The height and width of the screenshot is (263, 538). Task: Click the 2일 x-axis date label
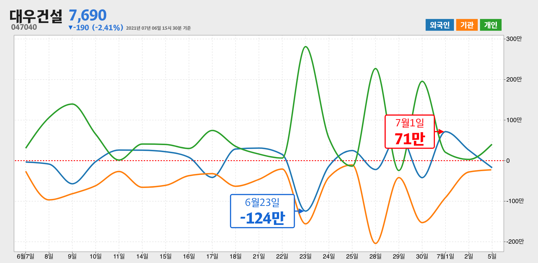pos(469,256)
